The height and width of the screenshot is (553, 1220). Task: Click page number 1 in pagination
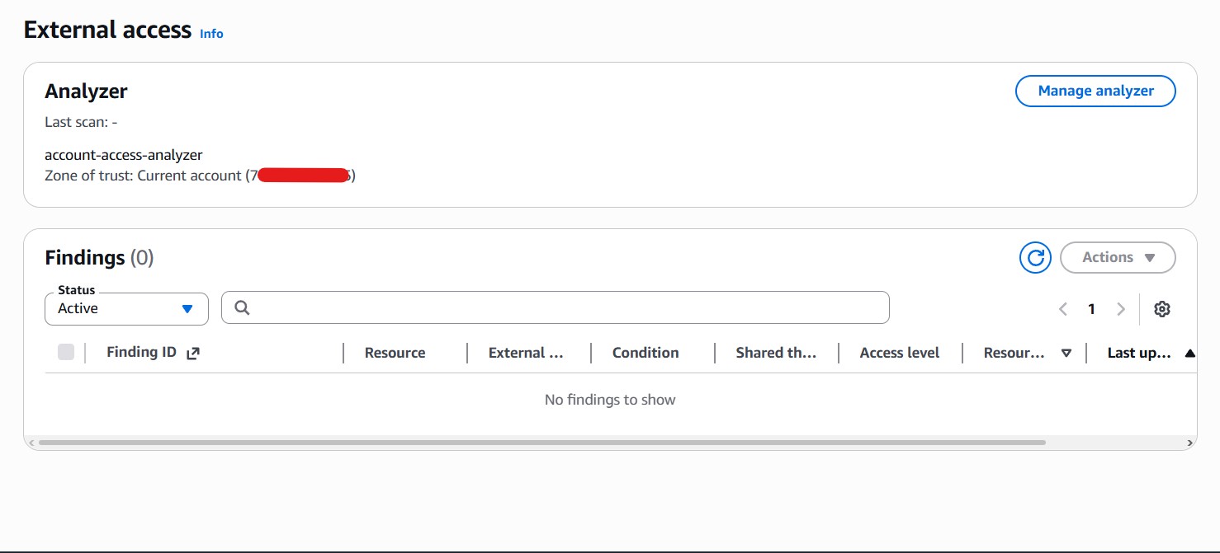[1091, 309]
